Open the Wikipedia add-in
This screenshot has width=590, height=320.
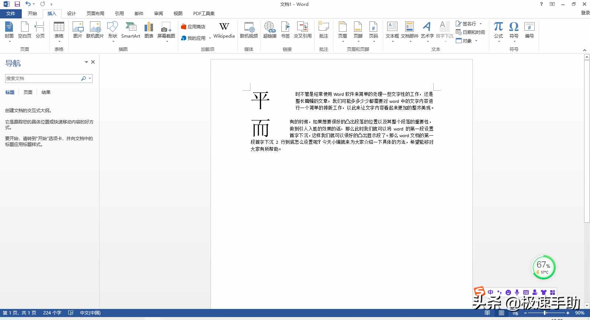click(224, 31)
